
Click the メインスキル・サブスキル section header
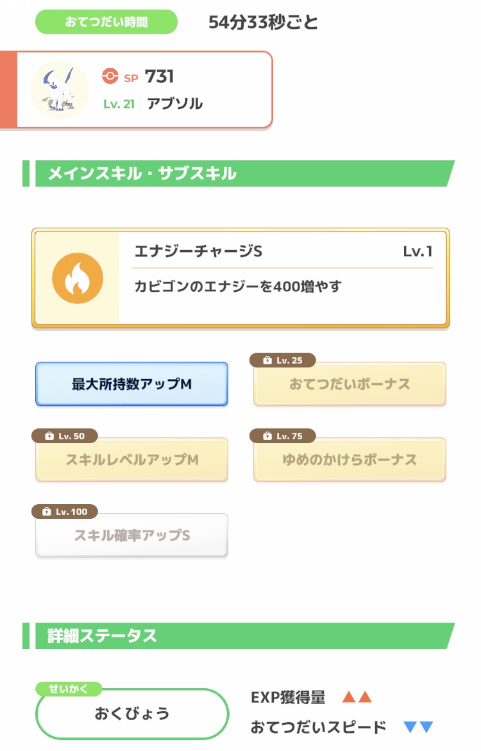[x=239, y=173]
